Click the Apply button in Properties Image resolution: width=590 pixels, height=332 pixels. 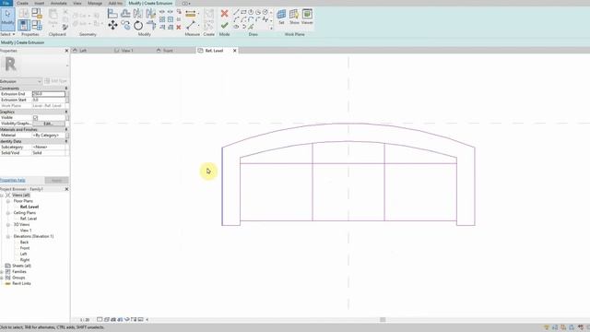(x=56, y=181)
